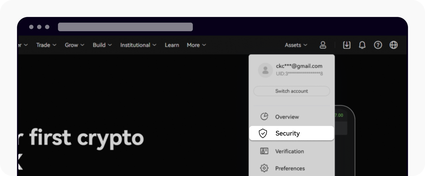
Task: Open the Learn page
Action: coord(172,45)
